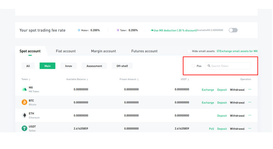The image size is (273, 149).
Task: Click the AvailableMX 0.00000000 text
Action: (210, 30)
